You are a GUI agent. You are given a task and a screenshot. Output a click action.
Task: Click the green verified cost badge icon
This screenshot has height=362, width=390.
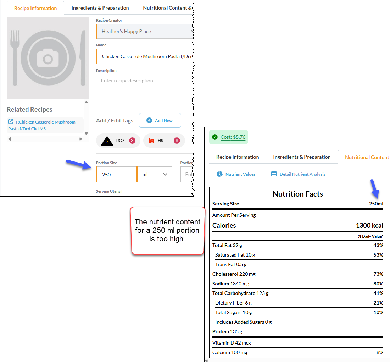click(x=215, y=137)
